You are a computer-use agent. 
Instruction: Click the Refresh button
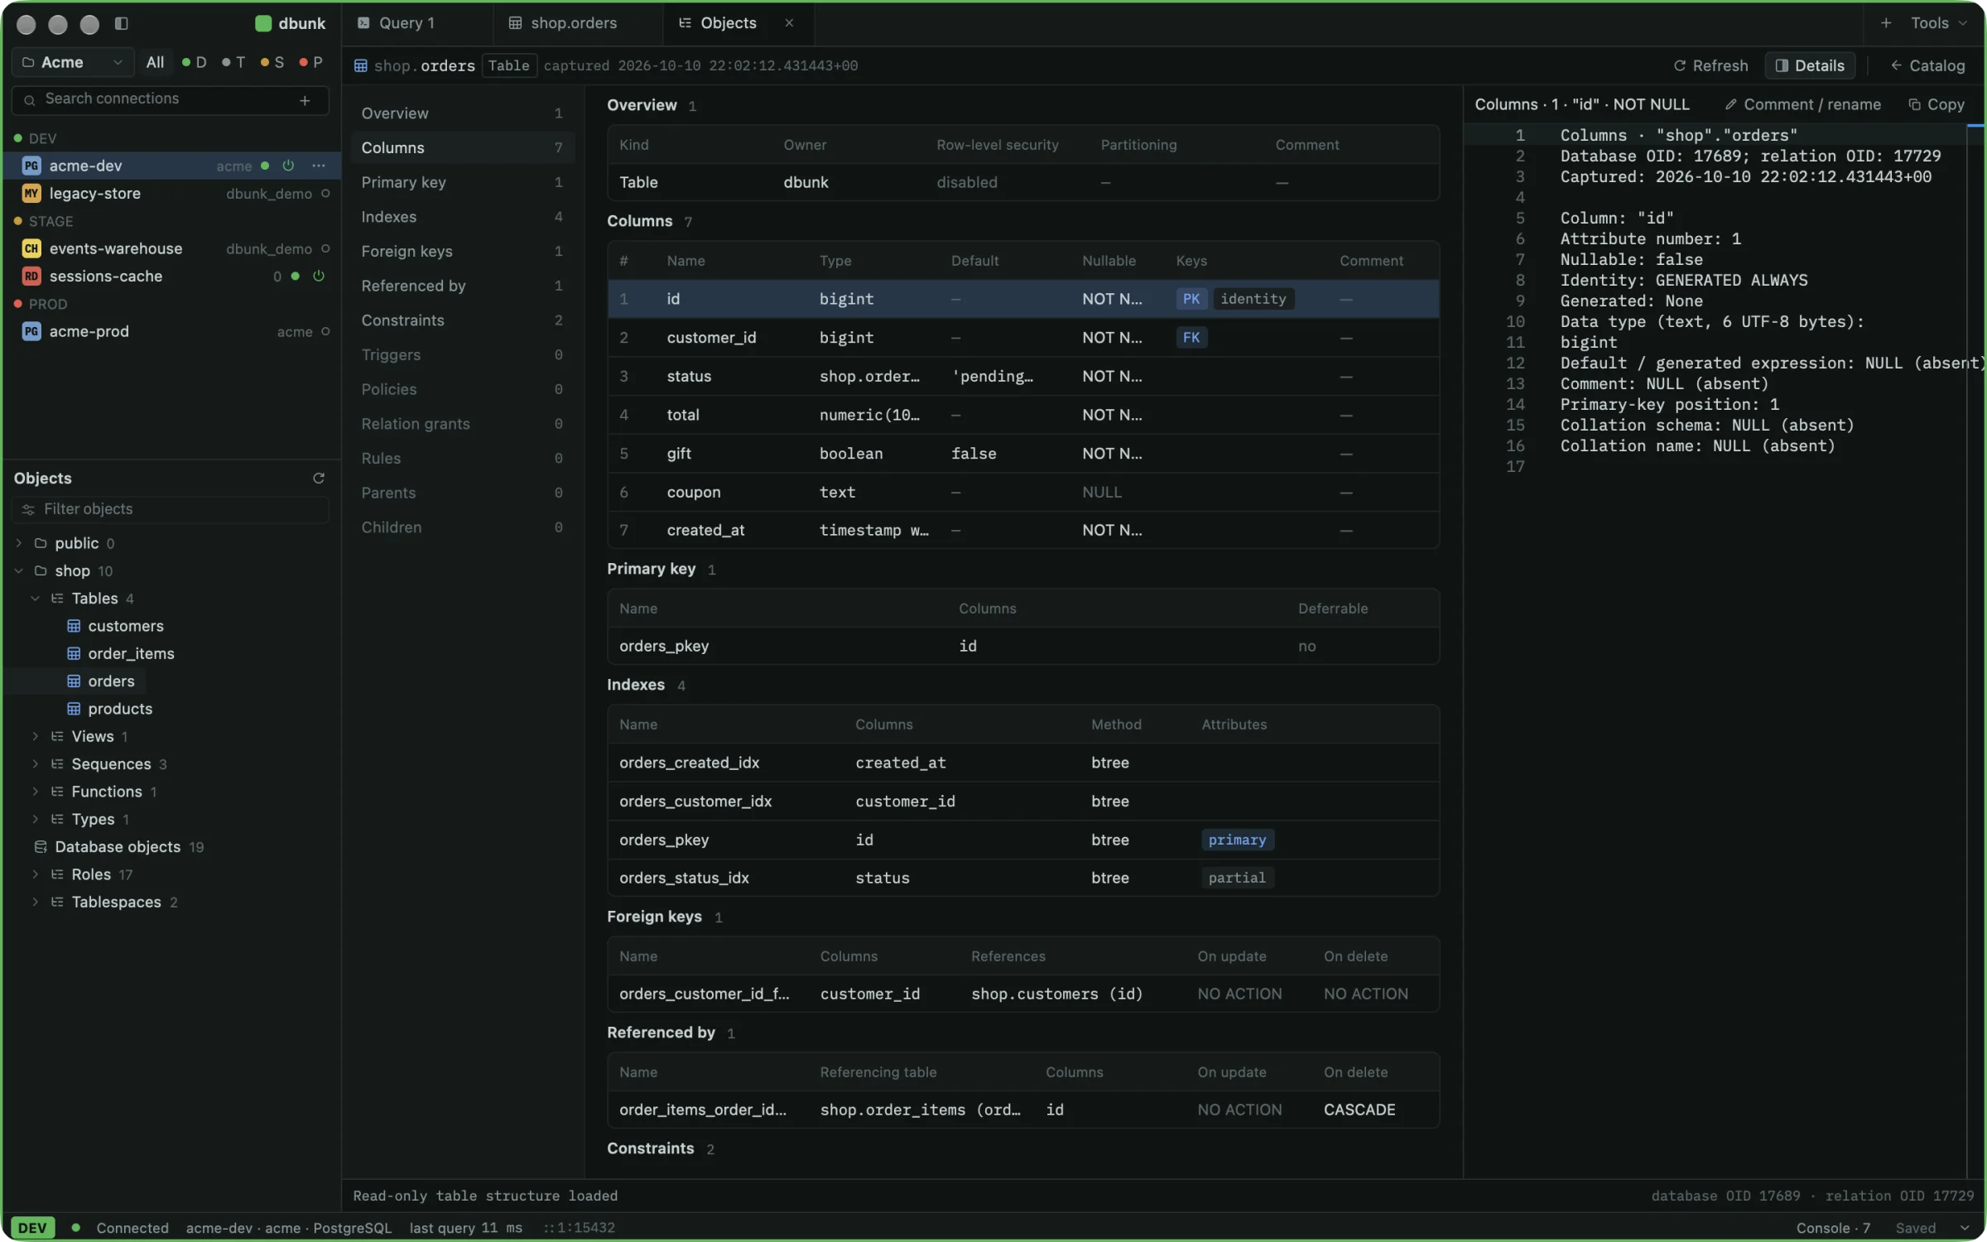[1710, 65]
